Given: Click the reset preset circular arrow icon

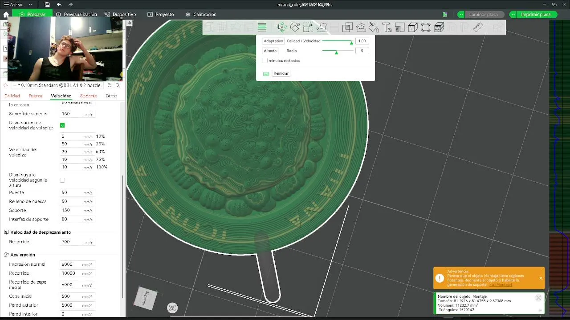Looking at the screenshot, I should click(x=6, y=85).
